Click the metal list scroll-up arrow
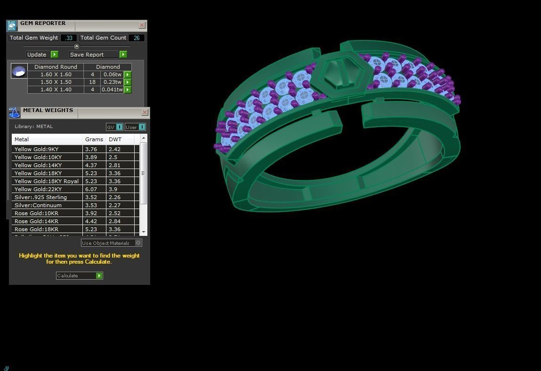The width and height of the screenshot is (541, 371). pyautogui.click(x=144, y=138)
